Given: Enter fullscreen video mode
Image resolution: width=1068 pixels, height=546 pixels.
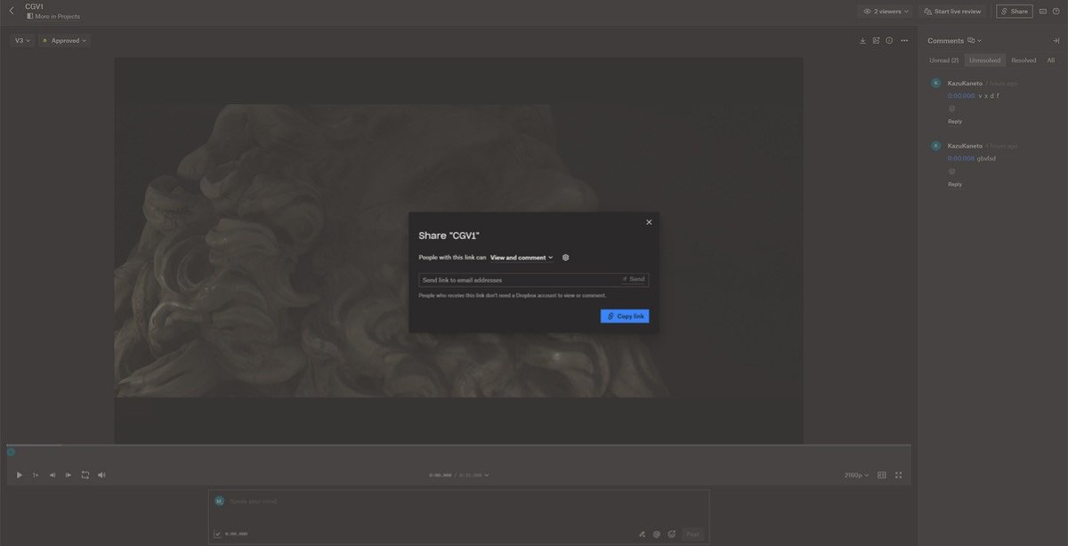Looking at the screenshot, I should tap(898, 475).
